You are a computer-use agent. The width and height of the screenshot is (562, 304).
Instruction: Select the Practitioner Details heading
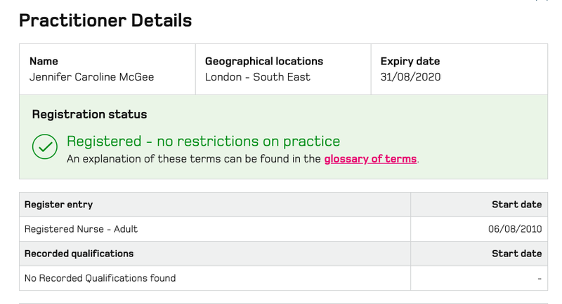point(105,20)
